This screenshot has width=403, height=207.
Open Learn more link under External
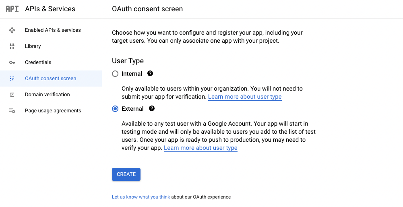[200, 148]
